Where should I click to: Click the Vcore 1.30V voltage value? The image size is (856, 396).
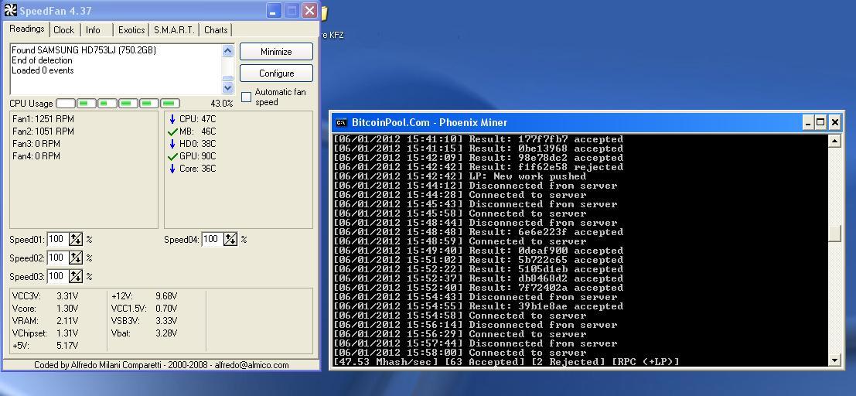tap(67, 309)
